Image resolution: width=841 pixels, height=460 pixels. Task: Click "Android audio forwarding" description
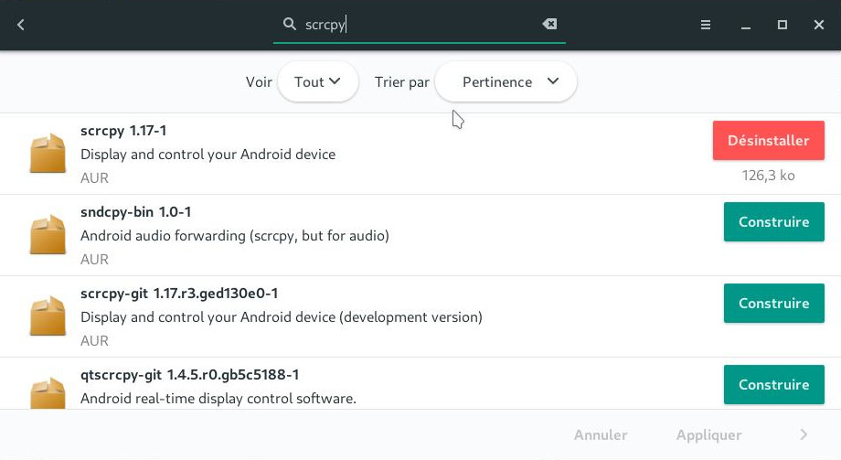[x=235, y=236]
